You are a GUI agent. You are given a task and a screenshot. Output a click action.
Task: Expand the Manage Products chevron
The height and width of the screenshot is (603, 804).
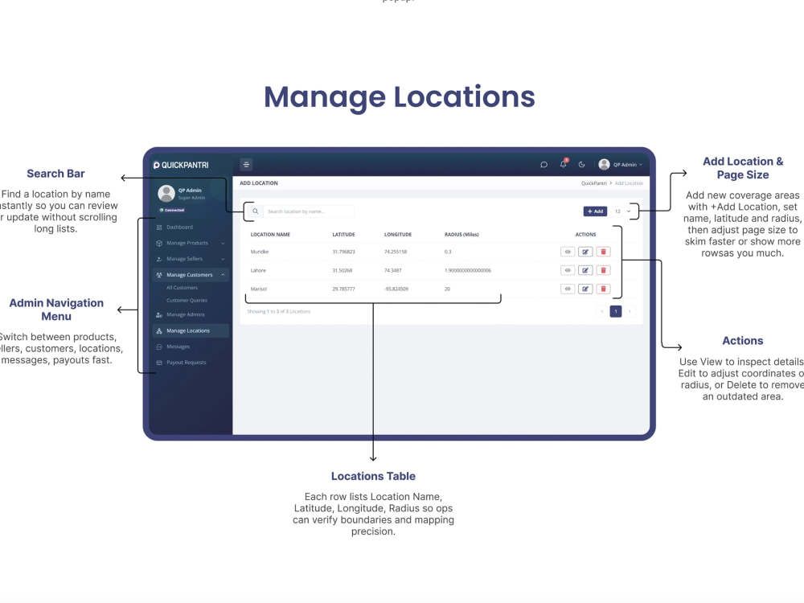point(223,243)
